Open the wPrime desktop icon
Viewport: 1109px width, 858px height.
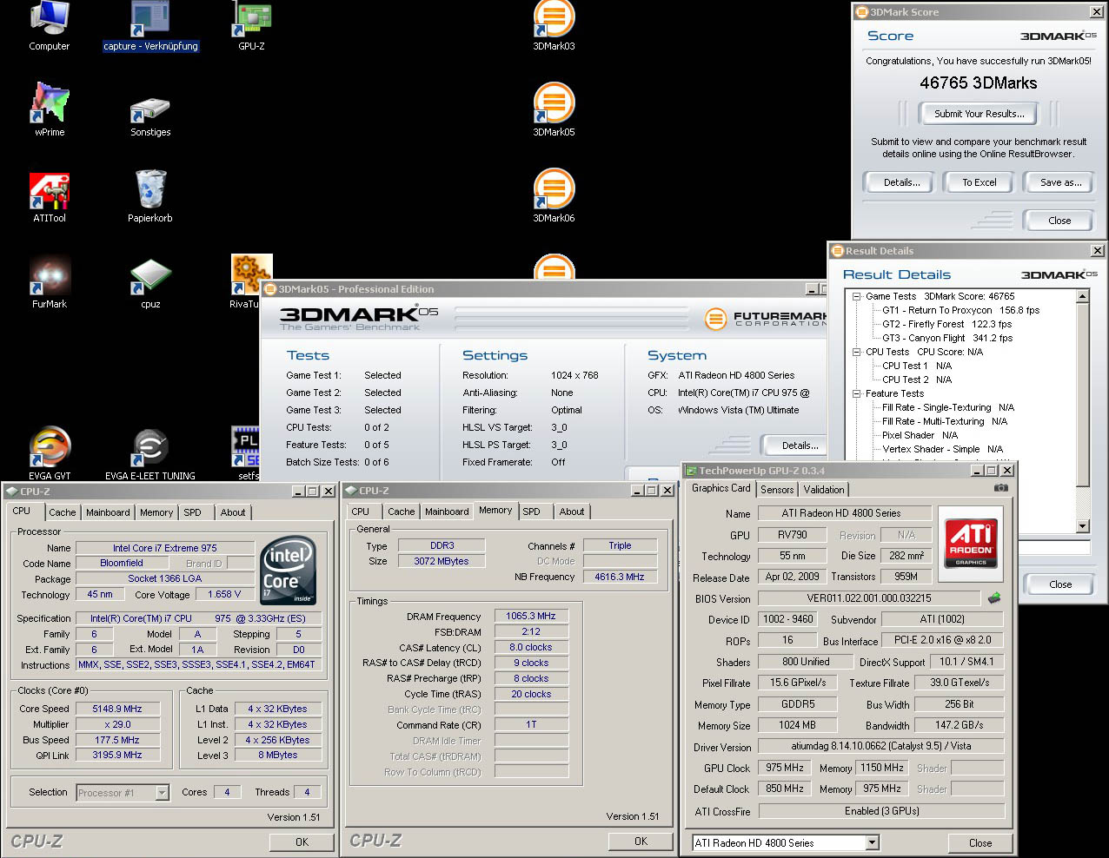50,110
